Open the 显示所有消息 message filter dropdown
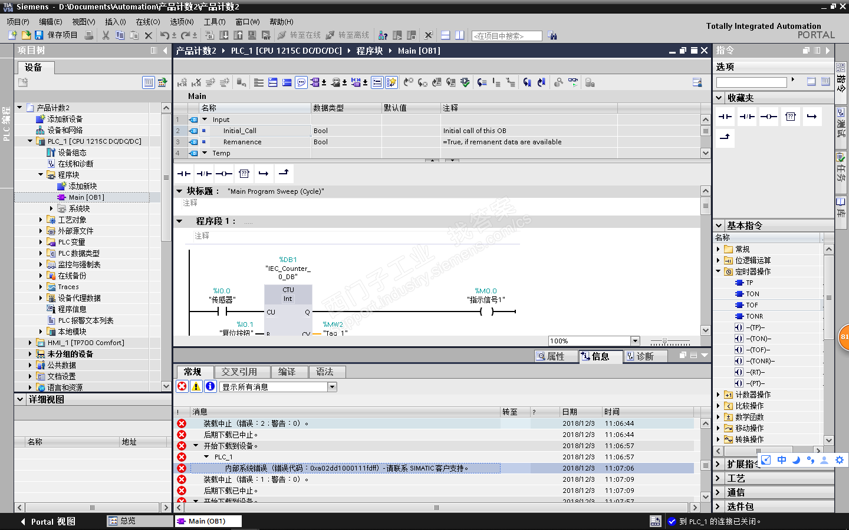The width and height of the screenshot is (849, 530). (x=333, y=387)
